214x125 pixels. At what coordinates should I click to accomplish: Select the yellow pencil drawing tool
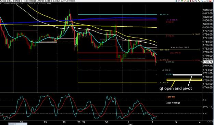click(185, 1)
